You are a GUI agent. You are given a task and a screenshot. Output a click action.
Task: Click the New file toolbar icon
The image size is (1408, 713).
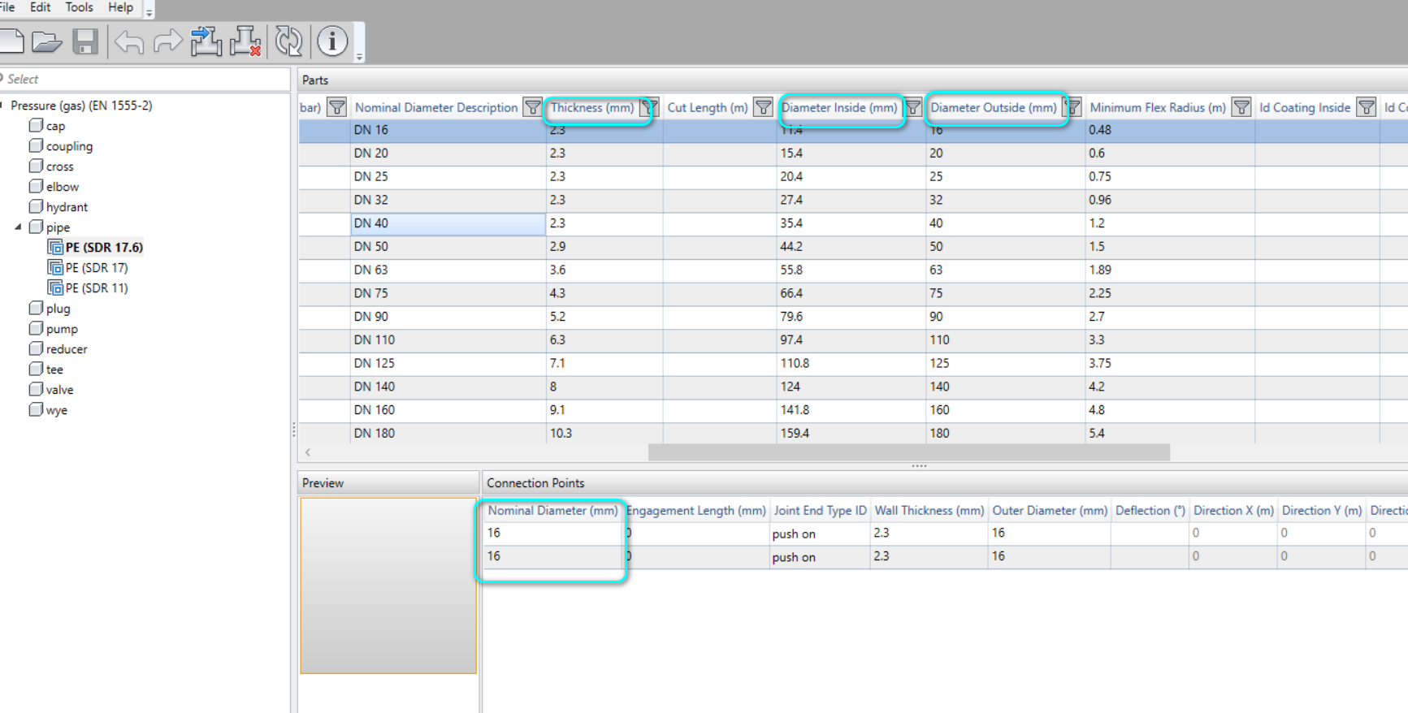tap(11, 41)
